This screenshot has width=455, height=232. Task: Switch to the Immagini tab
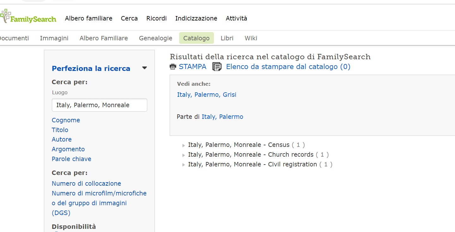(54, 38)
